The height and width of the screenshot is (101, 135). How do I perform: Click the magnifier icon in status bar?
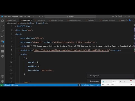point(79,85)
